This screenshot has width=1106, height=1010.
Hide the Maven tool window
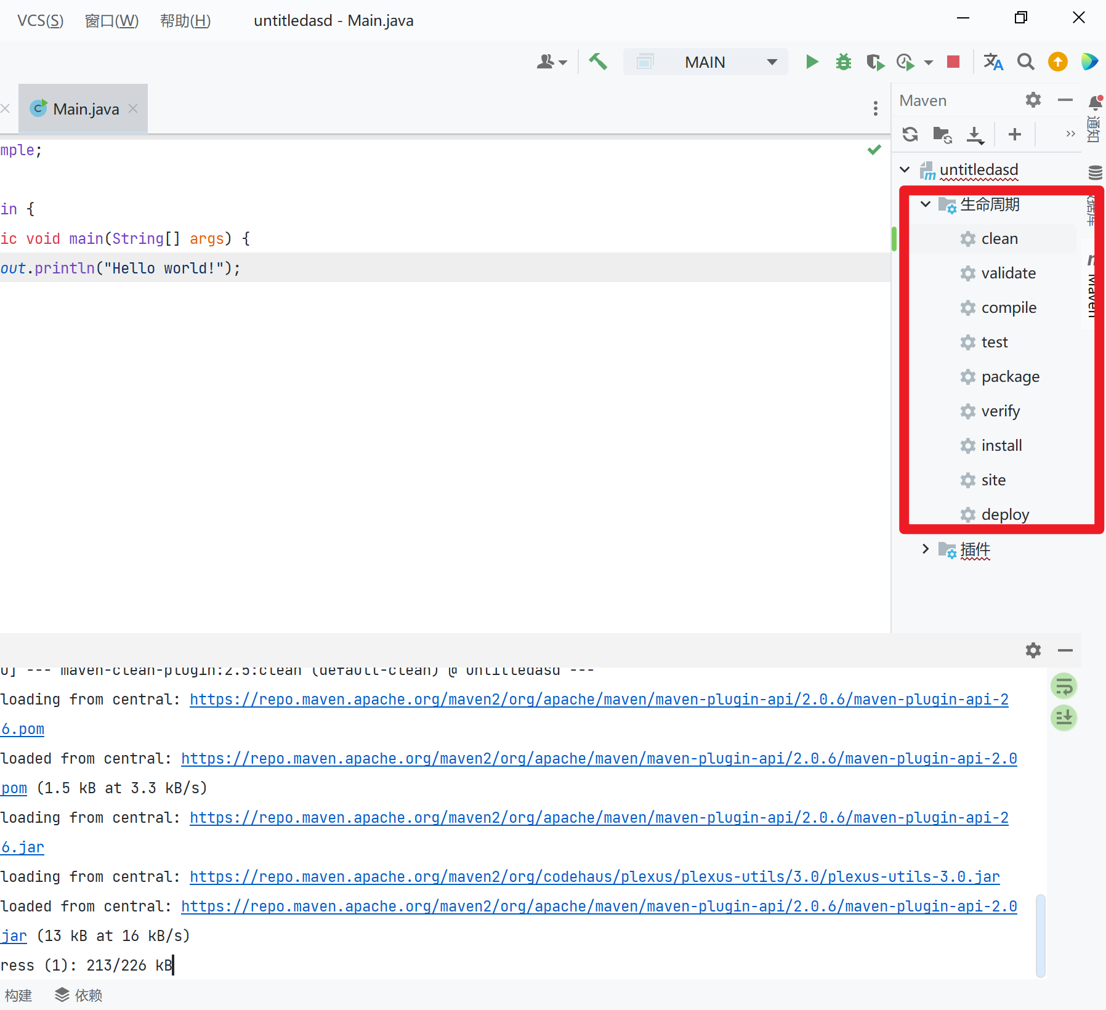pyautogui.click(x=1065, y=100)
